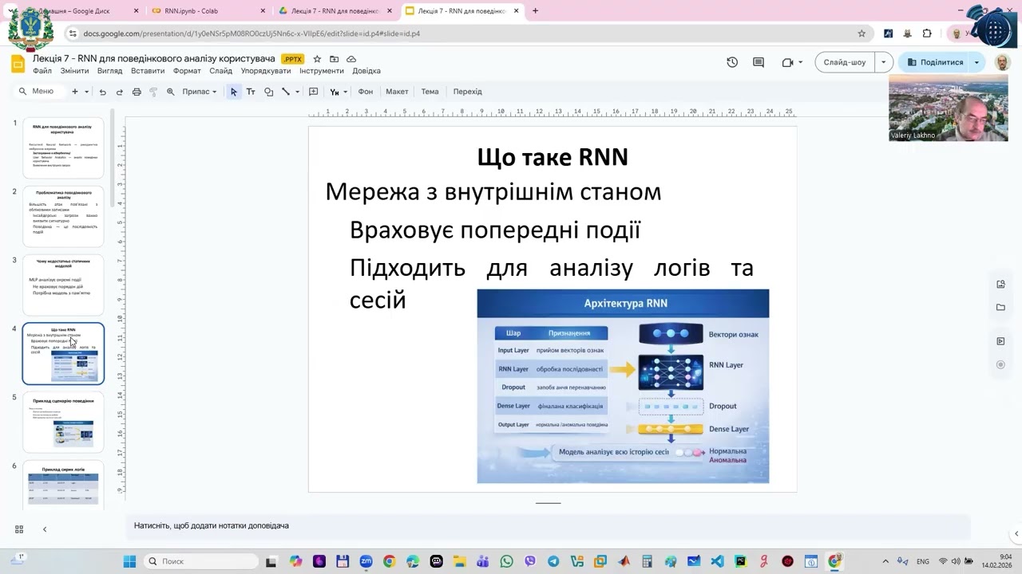
Task: Expand the line tool type dropdown arrow
Action: [297, 92]
